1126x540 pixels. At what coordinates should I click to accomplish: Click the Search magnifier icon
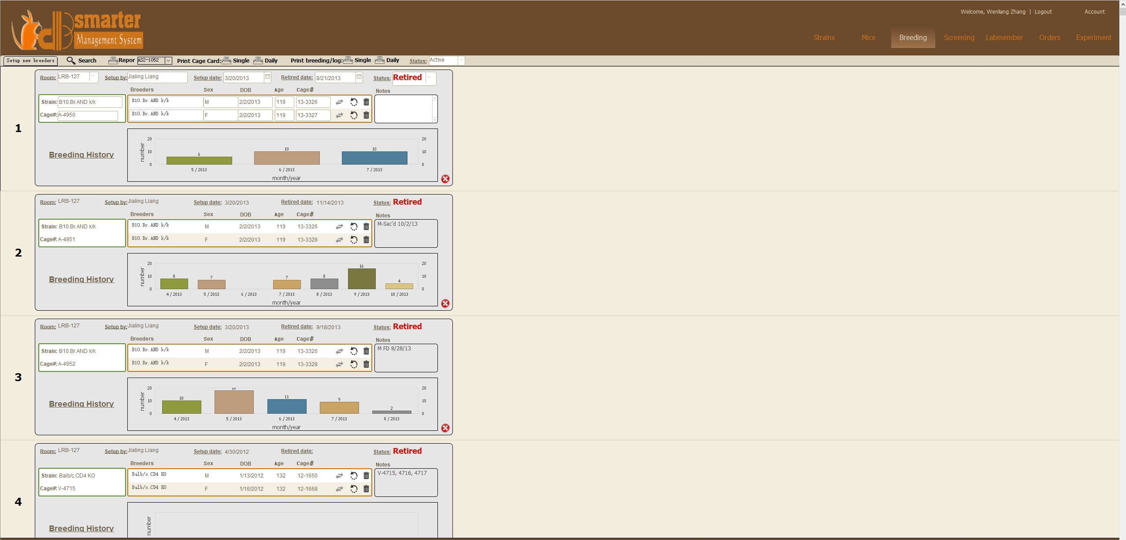tap(71, 60)
